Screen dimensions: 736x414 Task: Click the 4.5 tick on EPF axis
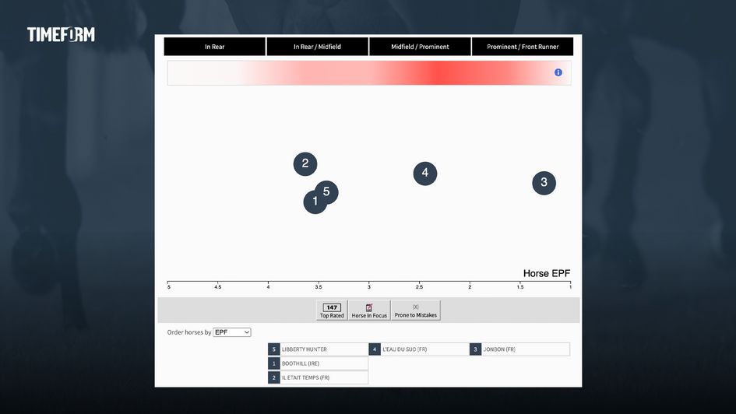[x=218, y=286]
